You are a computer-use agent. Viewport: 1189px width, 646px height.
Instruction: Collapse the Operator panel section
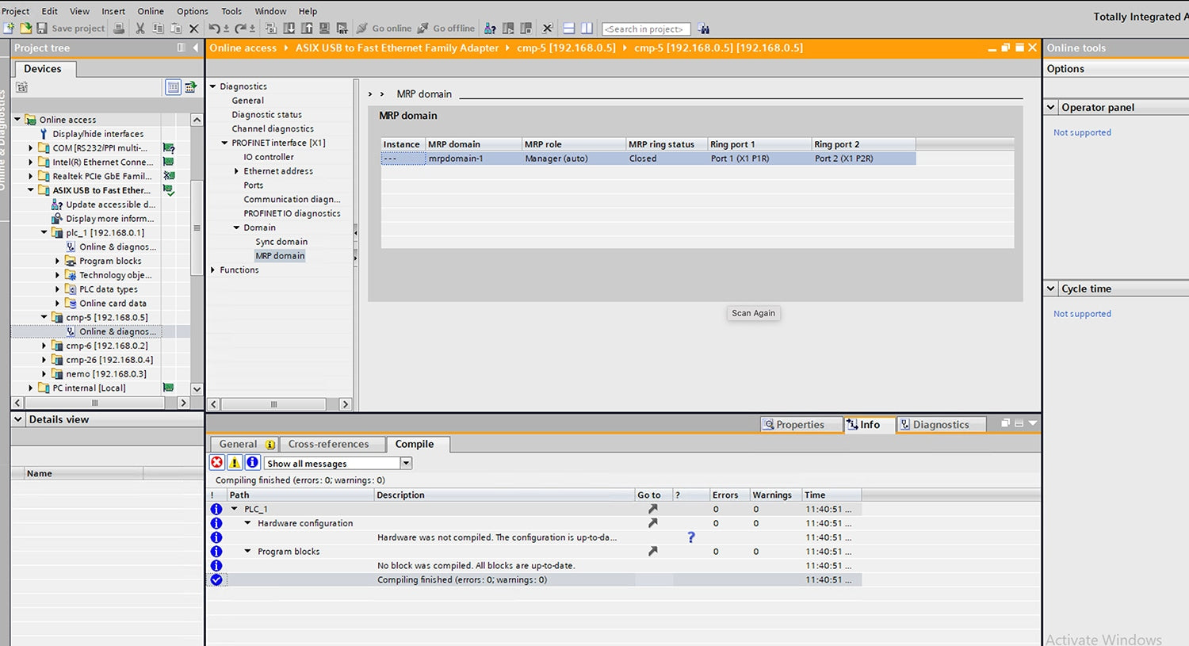point(1051,108)
